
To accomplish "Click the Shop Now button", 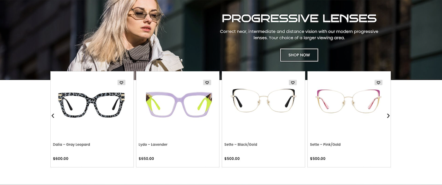I will (x=299, y=55).
